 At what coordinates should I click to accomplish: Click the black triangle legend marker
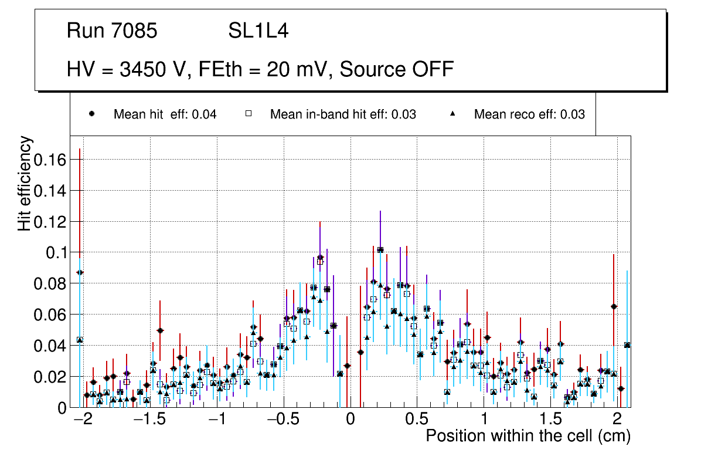coord(452,114)
